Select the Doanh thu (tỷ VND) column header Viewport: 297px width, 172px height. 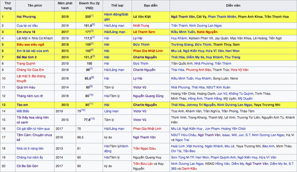89,5
